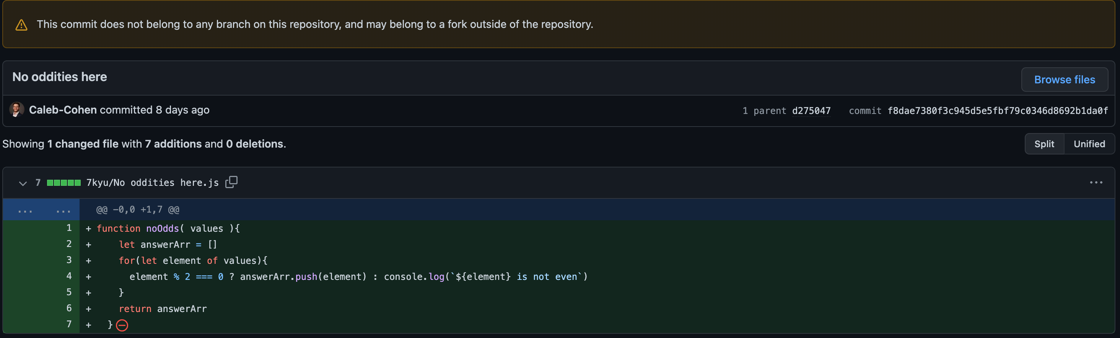This screenshot has height=338, width=1120.
Task: Copy the file path 7kyu/No oddities here.js
Action: tap(232, 182)
